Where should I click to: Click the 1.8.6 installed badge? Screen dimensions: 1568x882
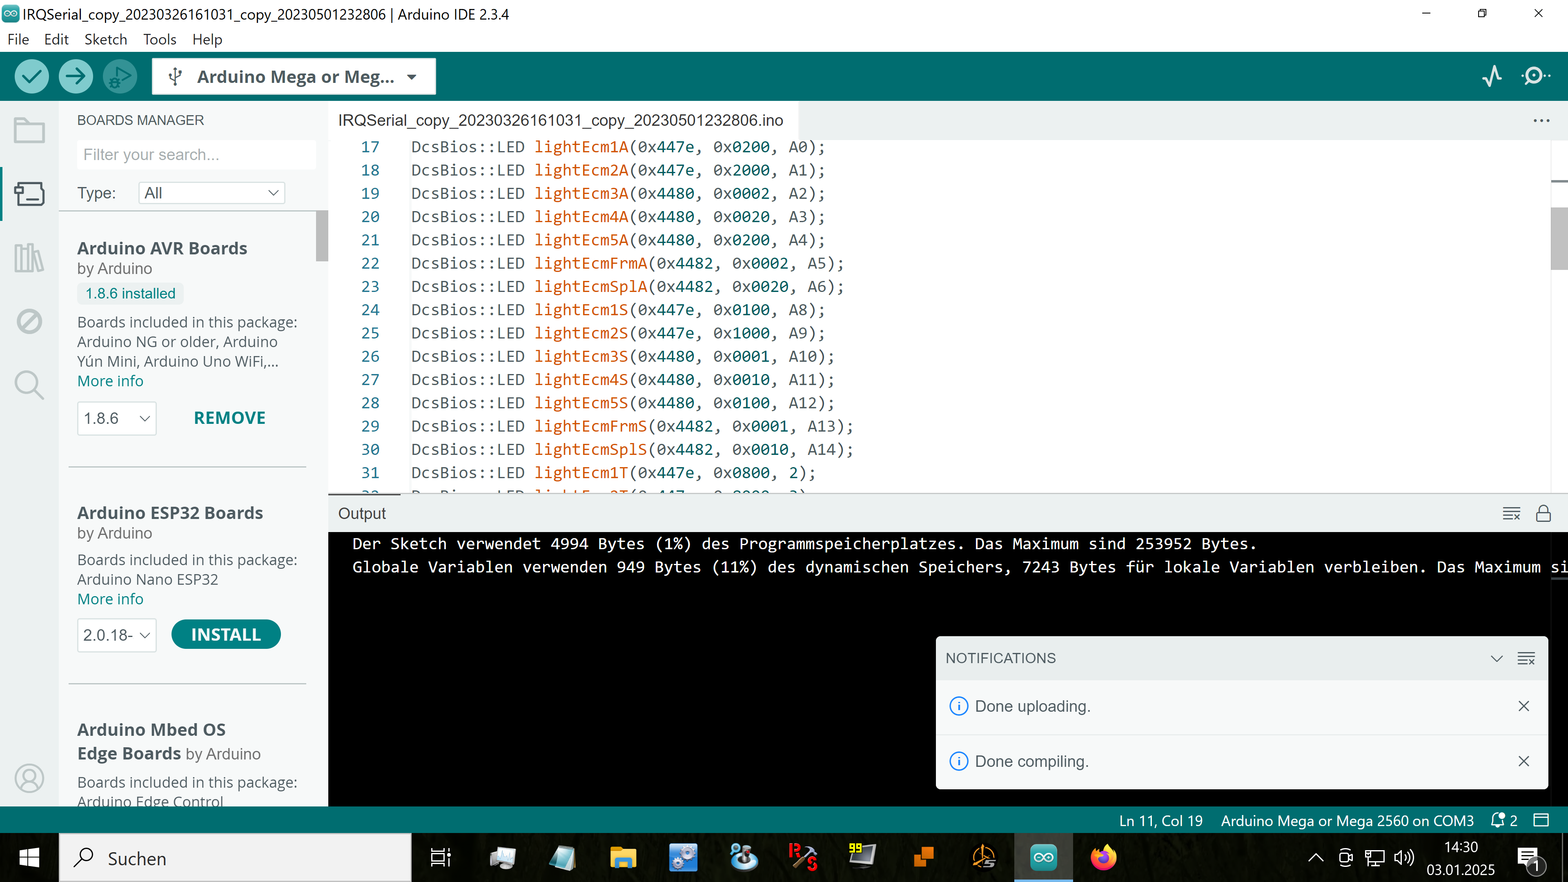click(x=130, y=294)
